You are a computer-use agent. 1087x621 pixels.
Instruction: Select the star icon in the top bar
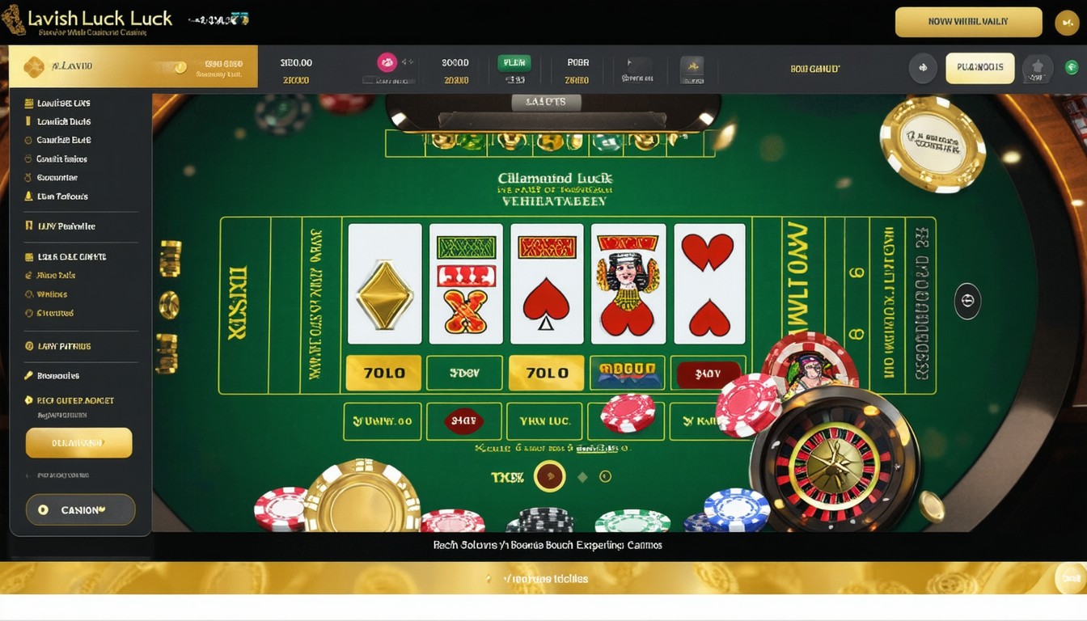point(1038,68)
